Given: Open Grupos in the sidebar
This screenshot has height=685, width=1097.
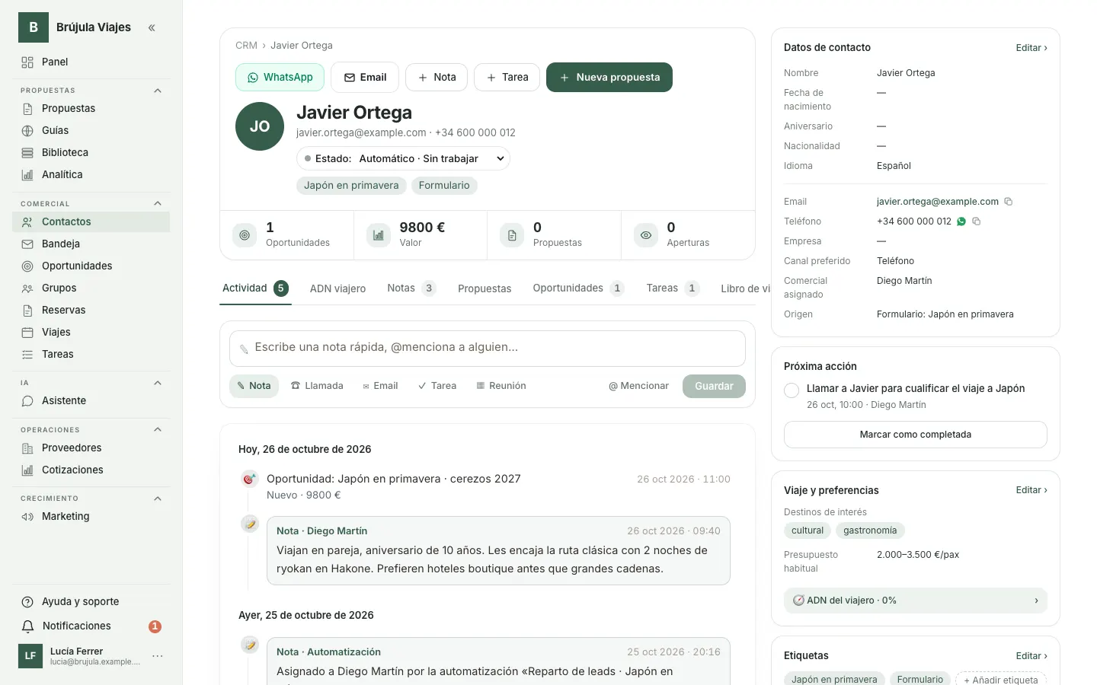Looking at the screenshot, I should click(91, 288).
